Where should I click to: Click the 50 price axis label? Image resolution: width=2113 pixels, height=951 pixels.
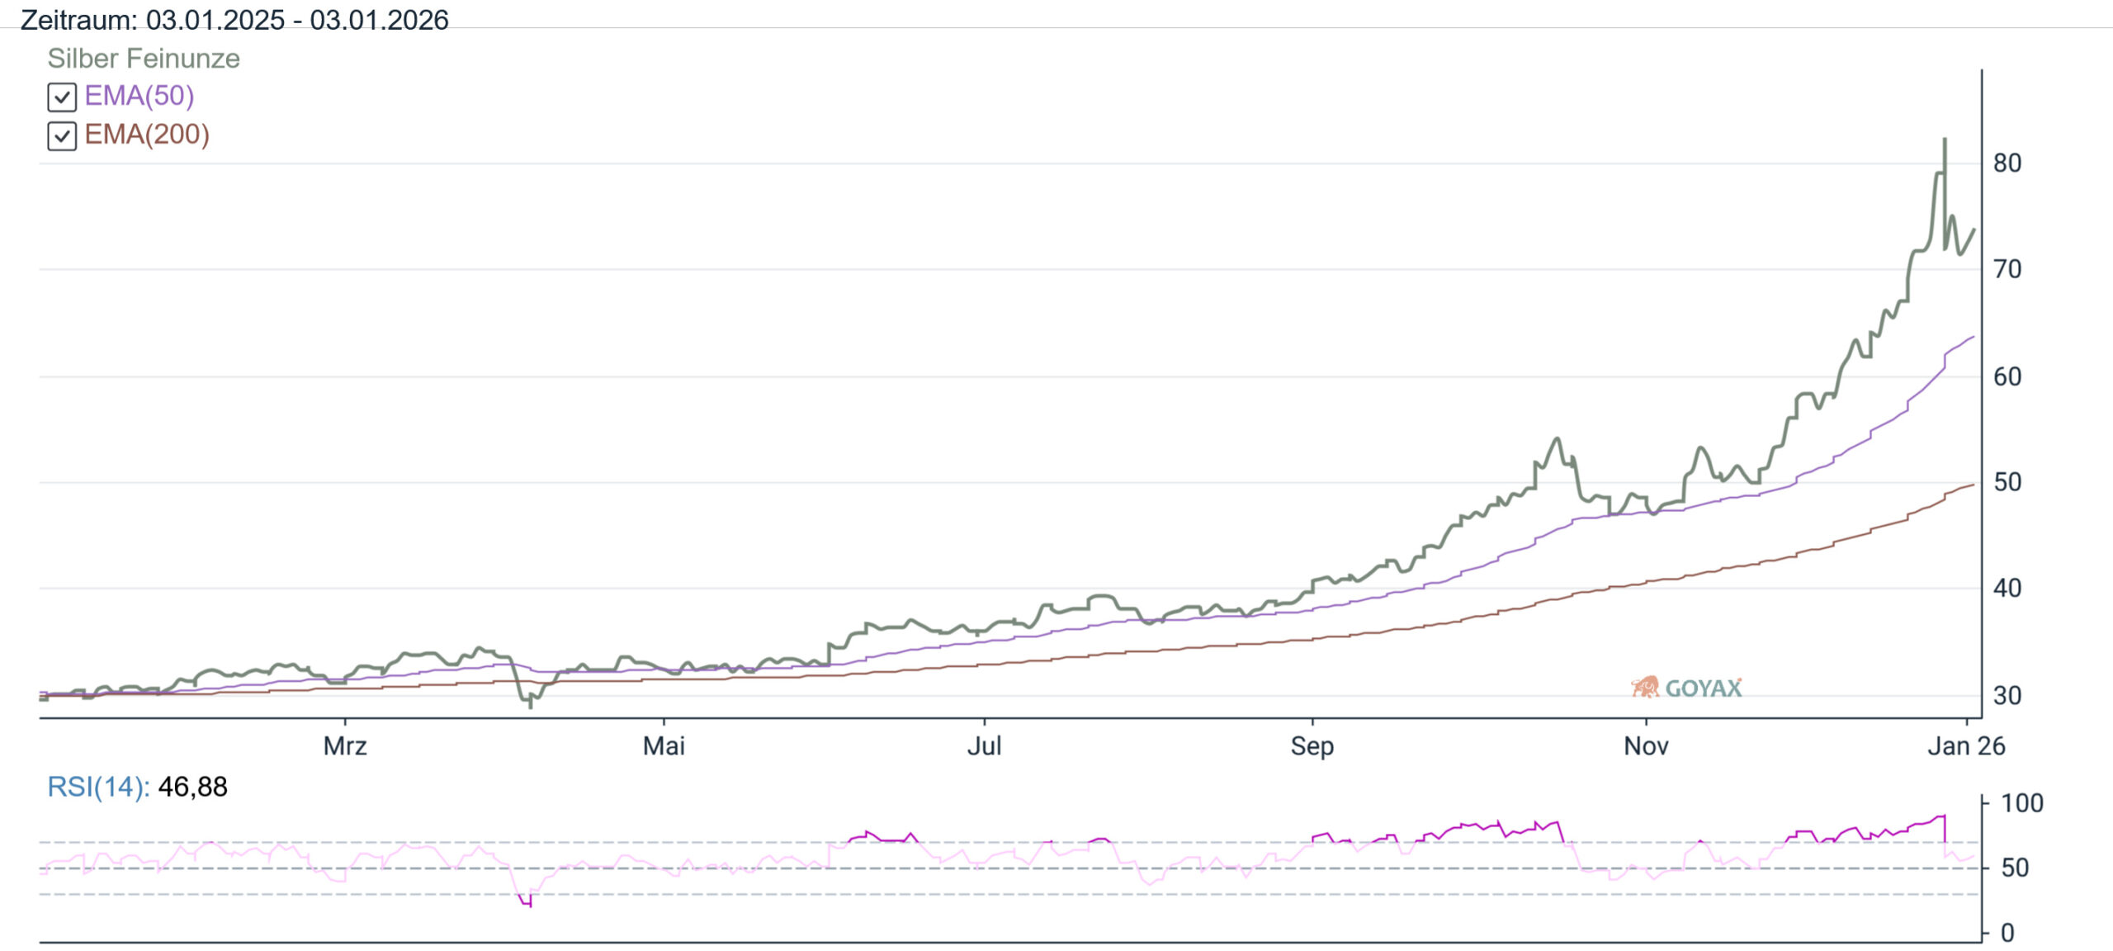2007,482
